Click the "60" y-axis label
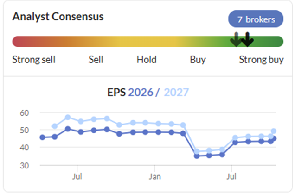 [25, 112]
